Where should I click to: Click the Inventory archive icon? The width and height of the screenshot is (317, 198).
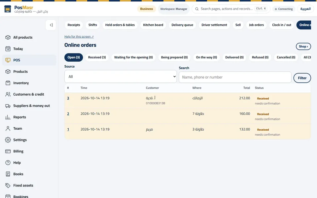pyautogui.click(x=8, y=83)
